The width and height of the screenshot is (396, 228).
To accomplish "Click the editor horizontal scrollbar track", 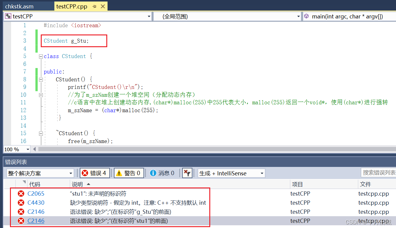I will (x=217, y=149).
